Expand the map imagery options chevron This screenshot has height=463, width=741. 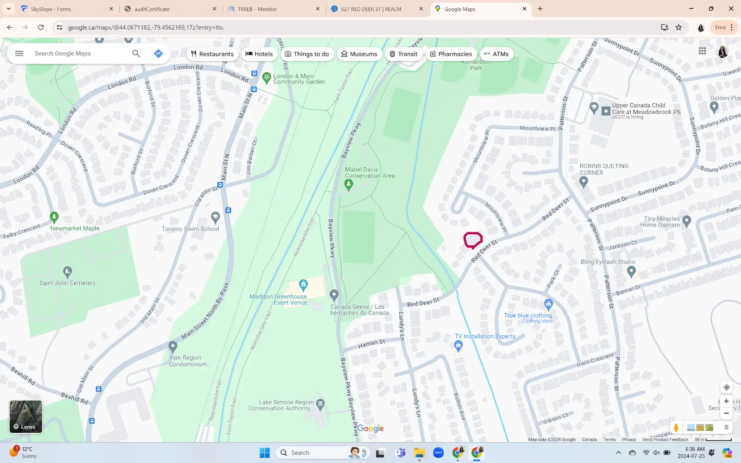tap(726, 428)
